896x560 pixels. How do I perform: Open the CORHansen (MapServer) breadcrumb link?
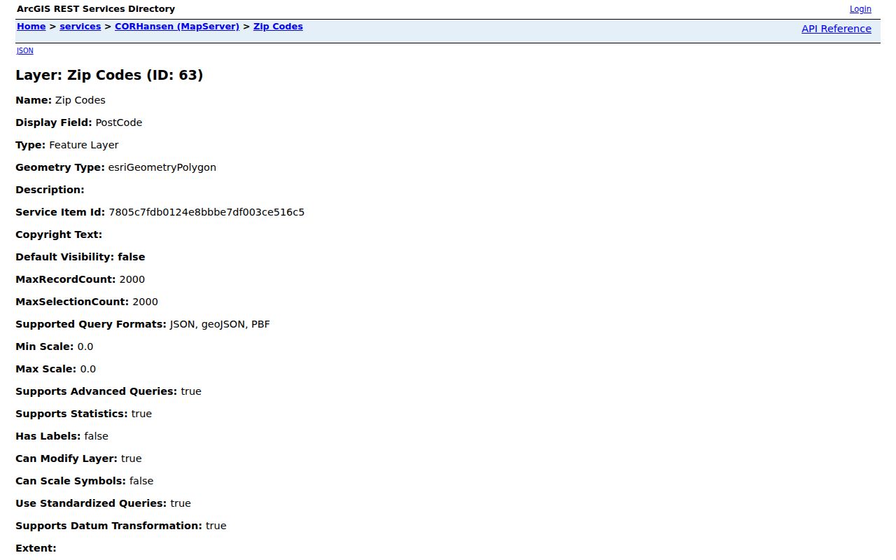(177, 27)
